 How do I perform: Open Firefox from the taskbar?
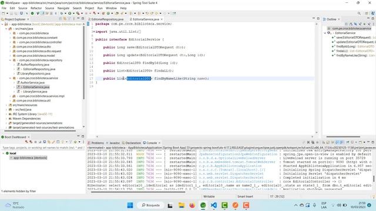pyautogui.click(x=192, y=205)
